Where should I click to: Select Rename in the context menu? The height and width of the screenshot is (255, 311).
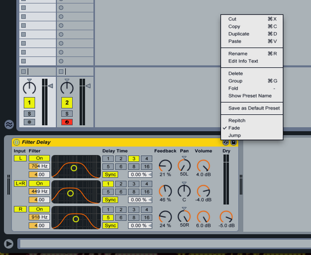252,53
